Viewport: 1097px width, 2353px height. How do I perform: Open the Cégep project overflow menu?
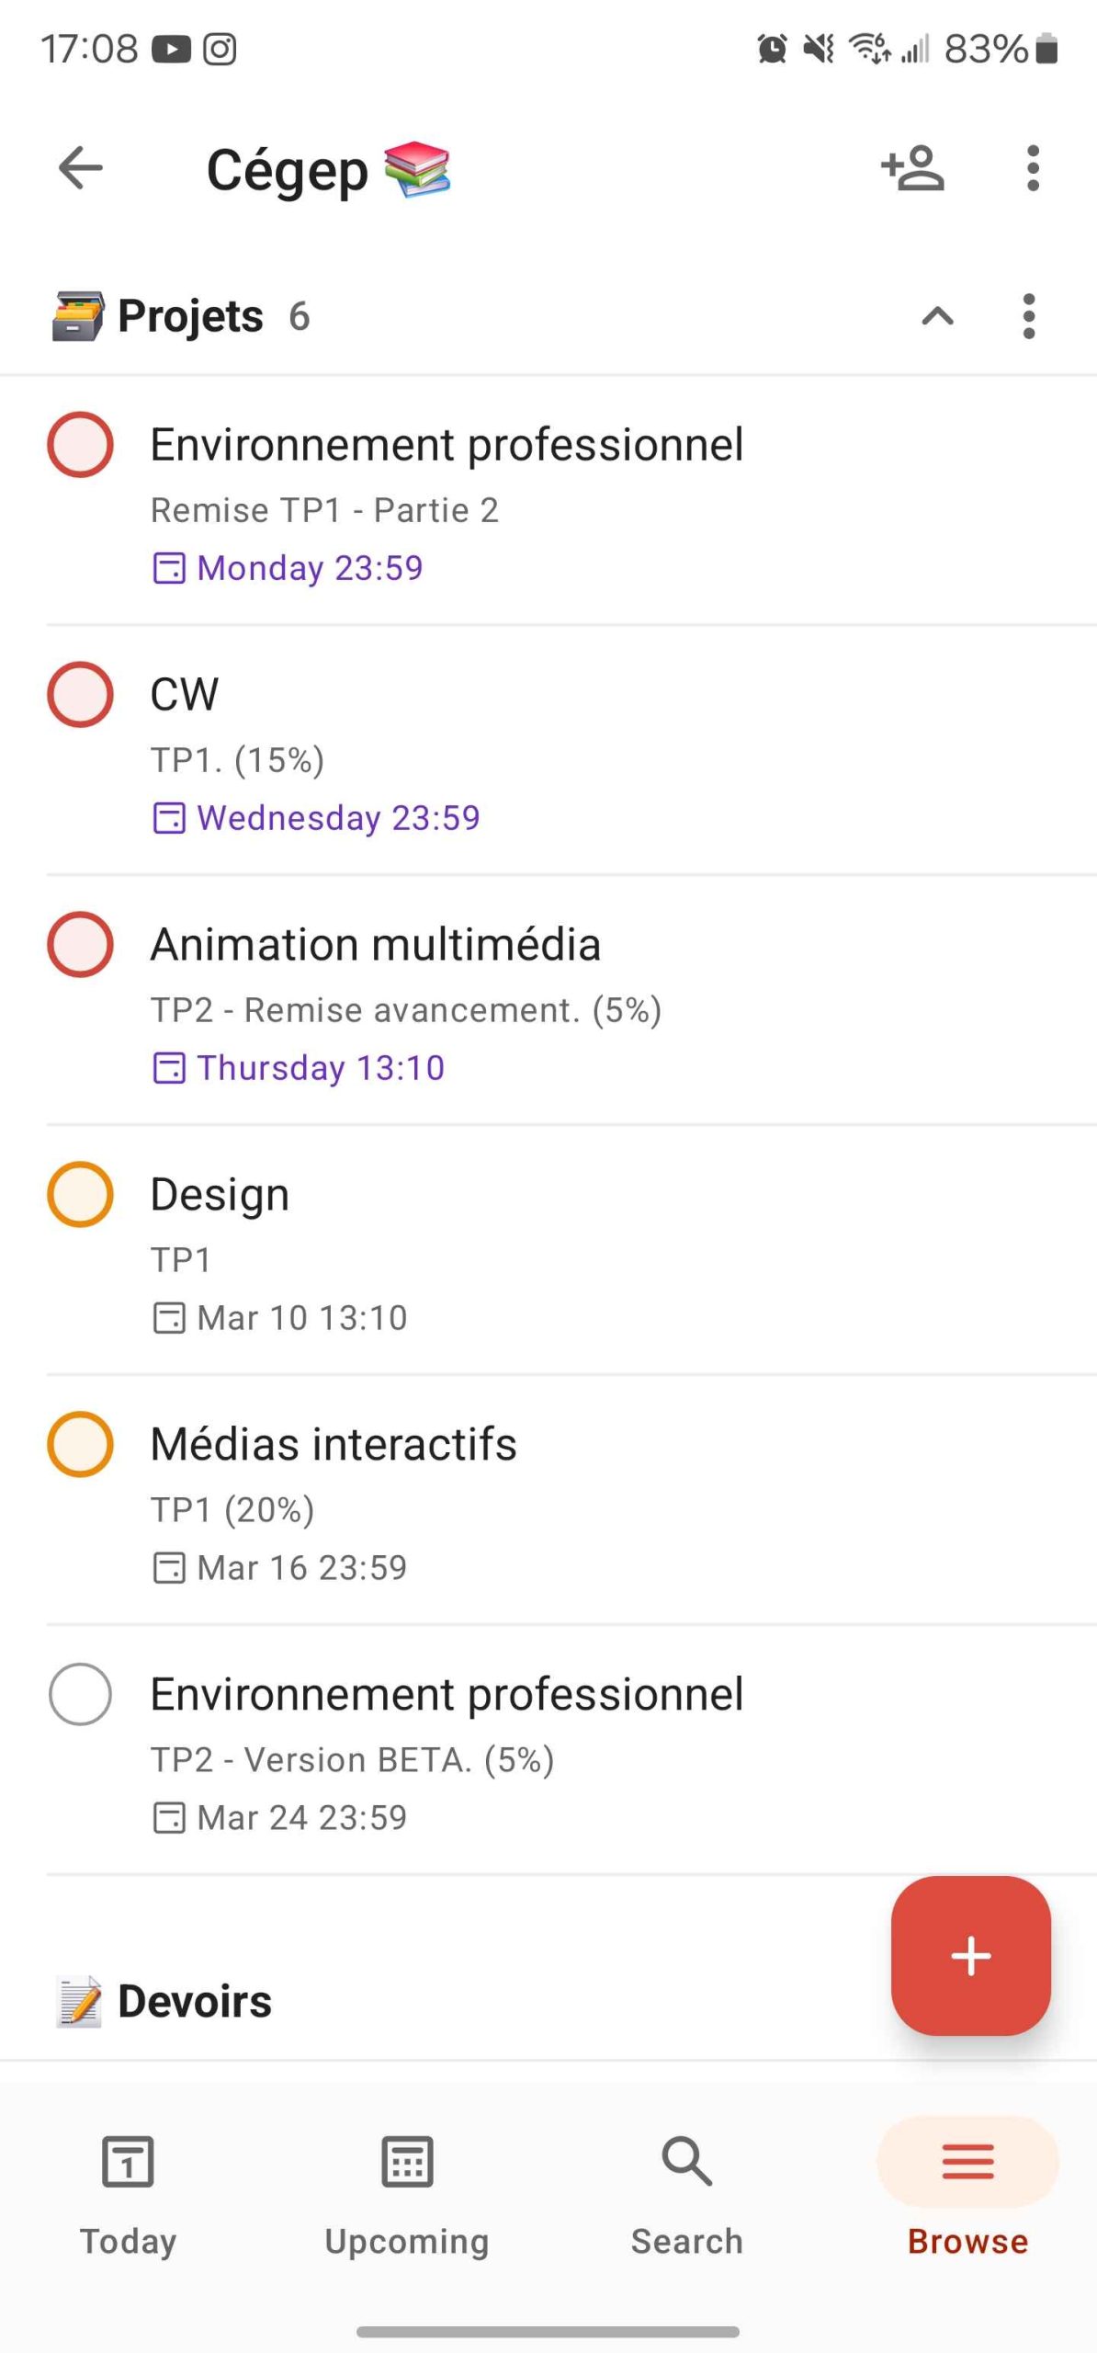[1033, 168]
